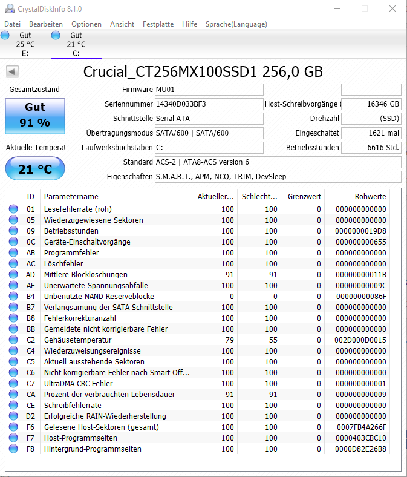Click status icon for Gehäusetemperatur
407x477 pixels.
[13, 340]
